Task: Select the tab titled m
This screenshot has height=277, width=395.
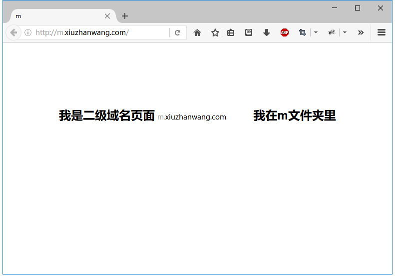Action: (x=63, y=16)
